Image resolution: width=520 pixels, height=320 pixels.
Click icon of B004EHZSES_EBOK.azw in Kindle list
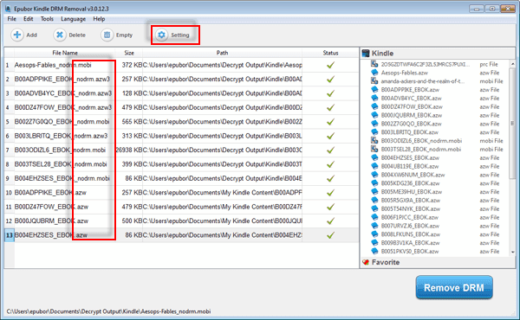tap(374, 157)
